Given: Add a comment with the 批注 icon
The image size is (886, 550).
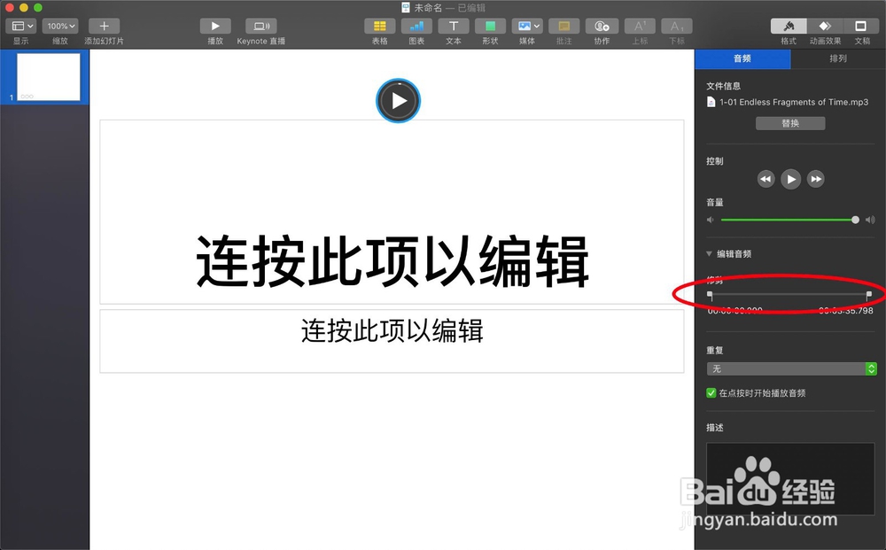Looking at the screenshot, I should pyautogui.click(x=564, y=26).
